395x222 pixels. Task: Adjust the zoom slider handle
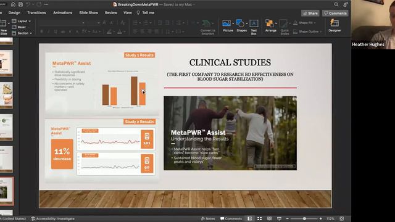point(304,218)
